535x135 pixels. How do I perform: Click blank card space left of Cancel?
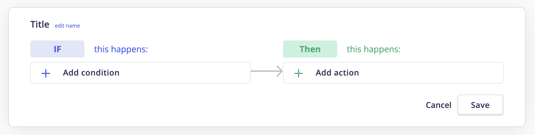(x=348, y=105)
